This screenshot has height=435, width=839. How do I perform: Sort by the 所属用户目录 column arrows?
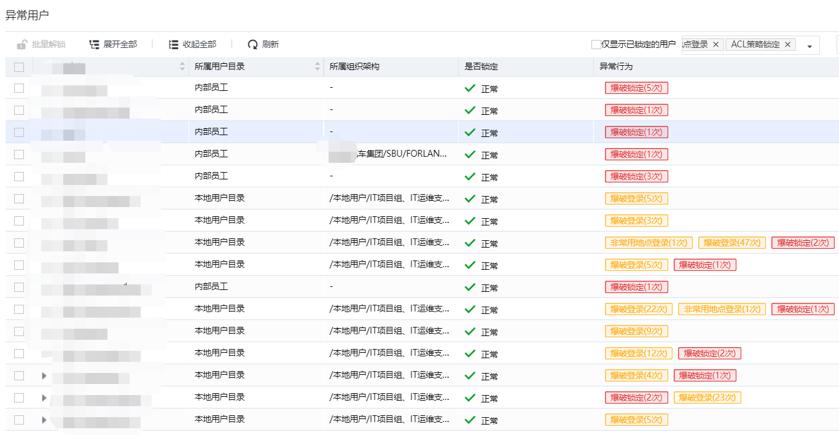[x=318, y=66]
